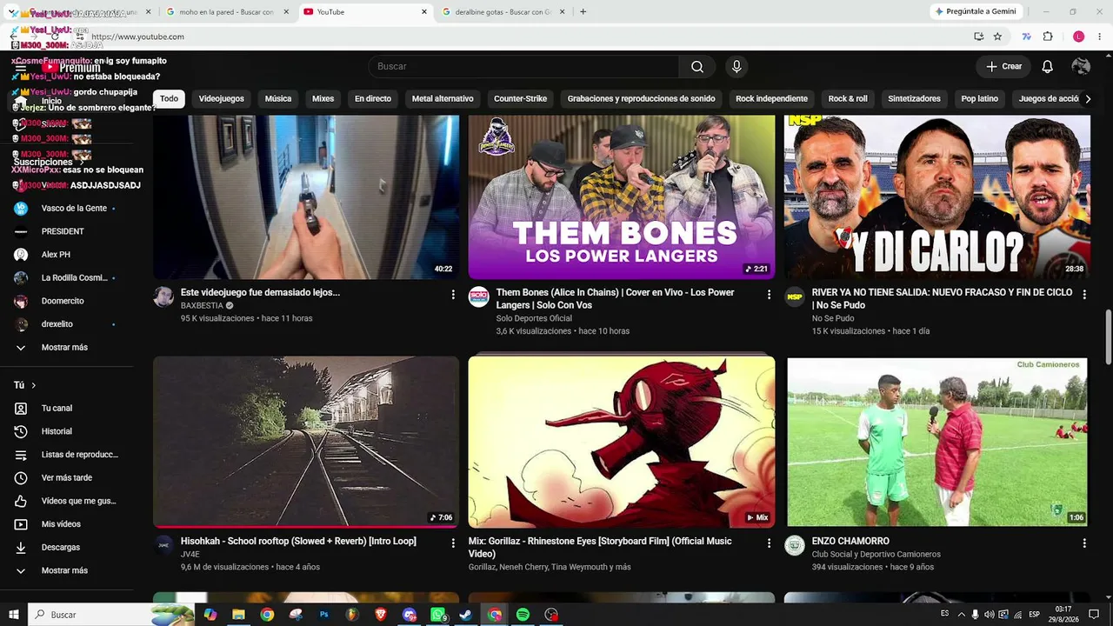Select the En directo filter chip
Screen dimensions: 1113x626
click(373, 99)
